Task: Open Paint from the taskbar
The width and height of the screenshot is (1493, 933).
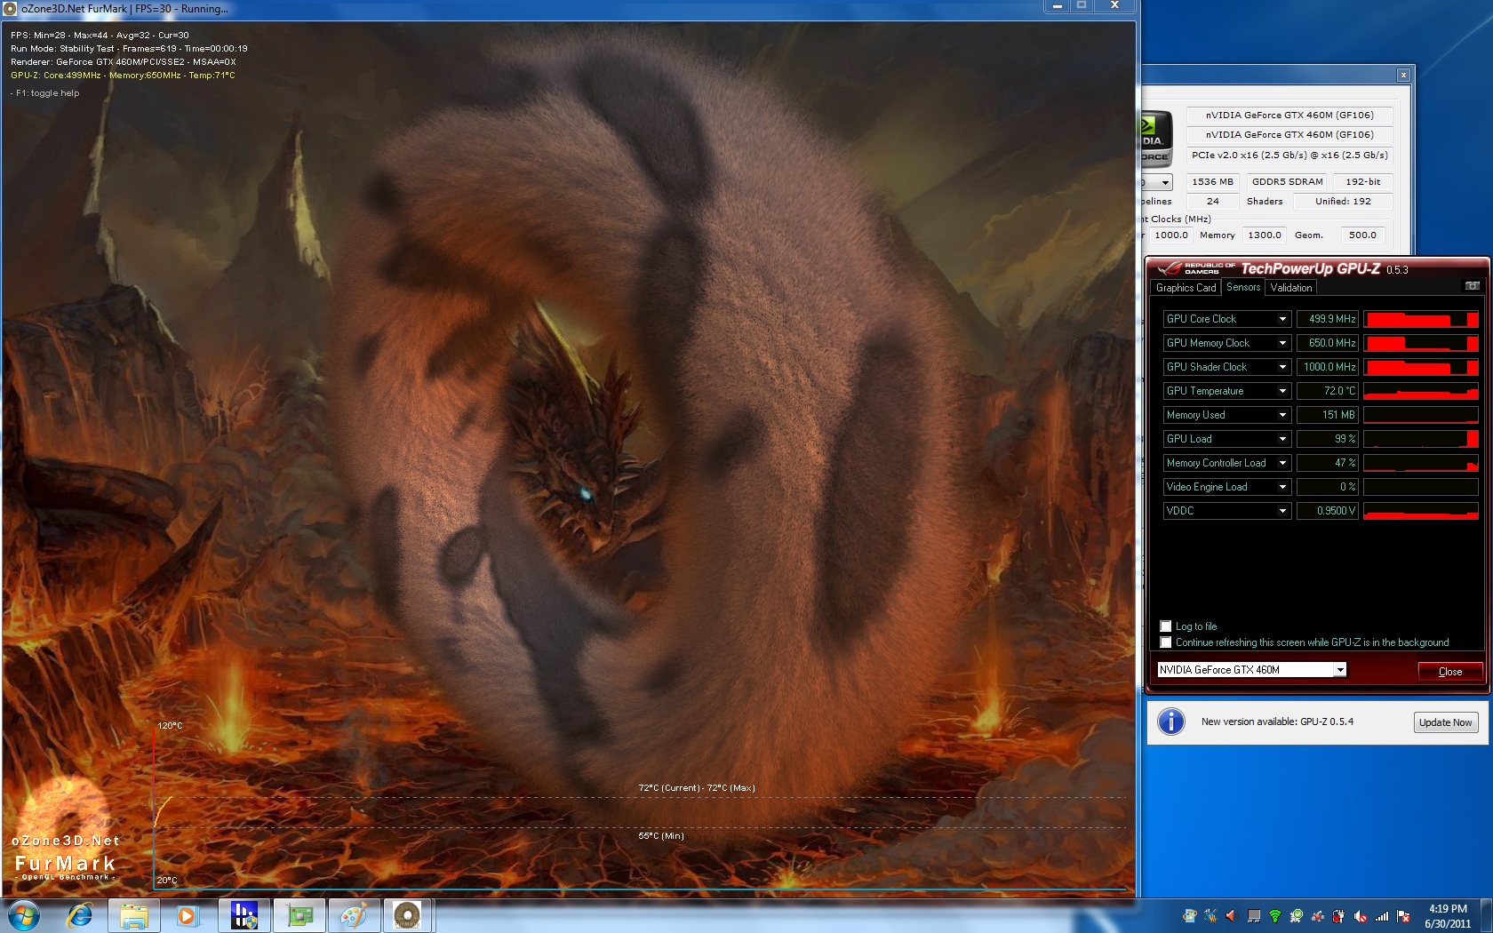Action: tap(354, 915)
